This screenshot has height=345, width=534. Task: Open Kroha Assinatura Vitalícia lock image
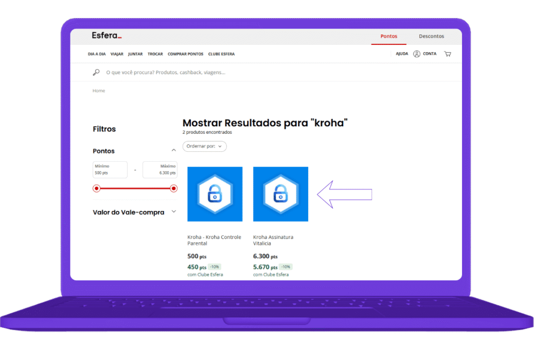(281, 194)
